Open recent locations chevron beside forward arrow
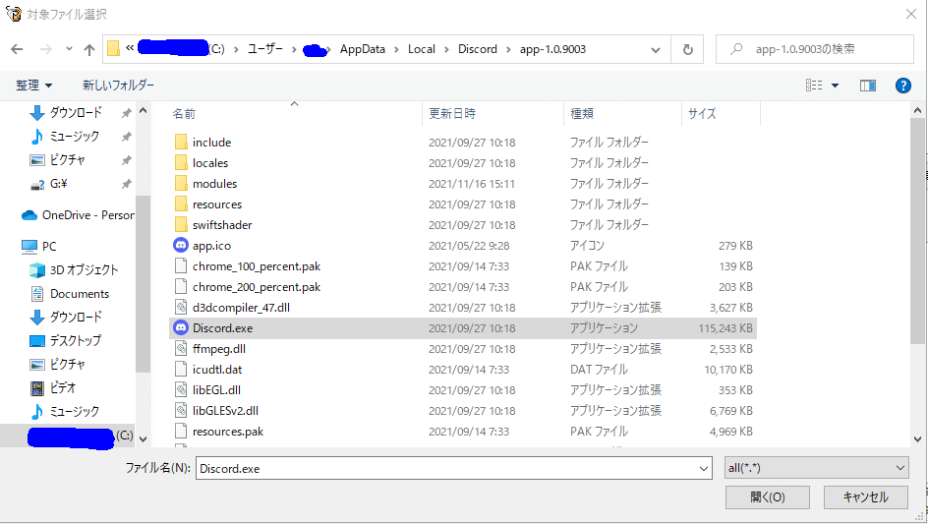This screenshot has height=524, width=928. coord(69,49)
